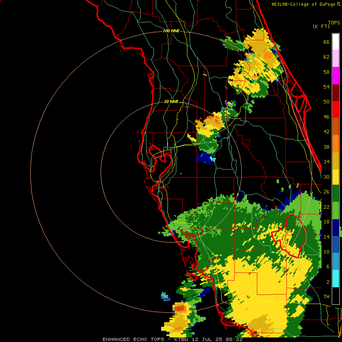Click the "66" legend value
342x342 pixels.
click(x=326, y=42)
